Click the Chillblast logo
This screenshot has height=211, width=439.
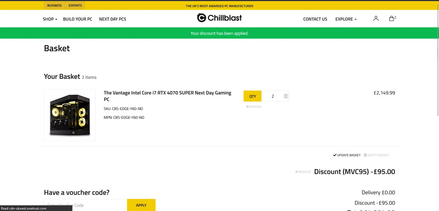tap(220, 18)
